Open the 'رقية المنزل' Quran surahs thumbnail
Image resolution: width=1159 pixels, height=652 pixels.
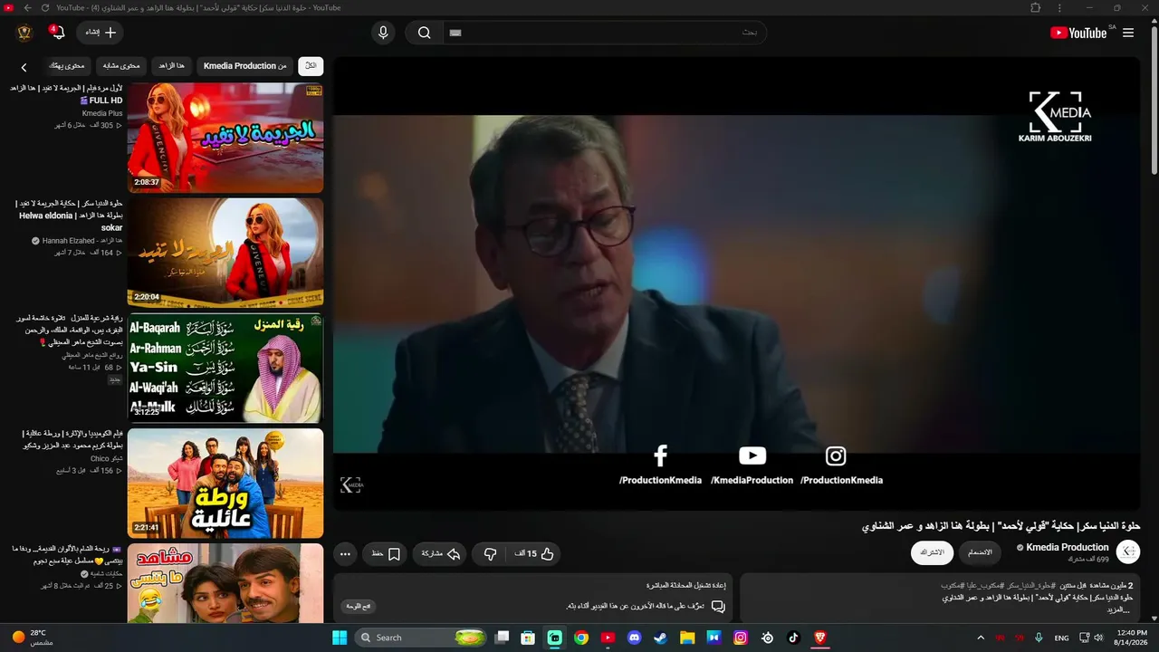pos(225,368)
